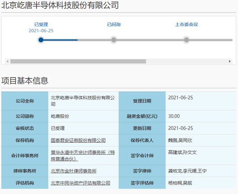The height and width of the screenshot is (194, 238).
Task: Select the 已问询 stage label
Action: click(x=114, y=24)
